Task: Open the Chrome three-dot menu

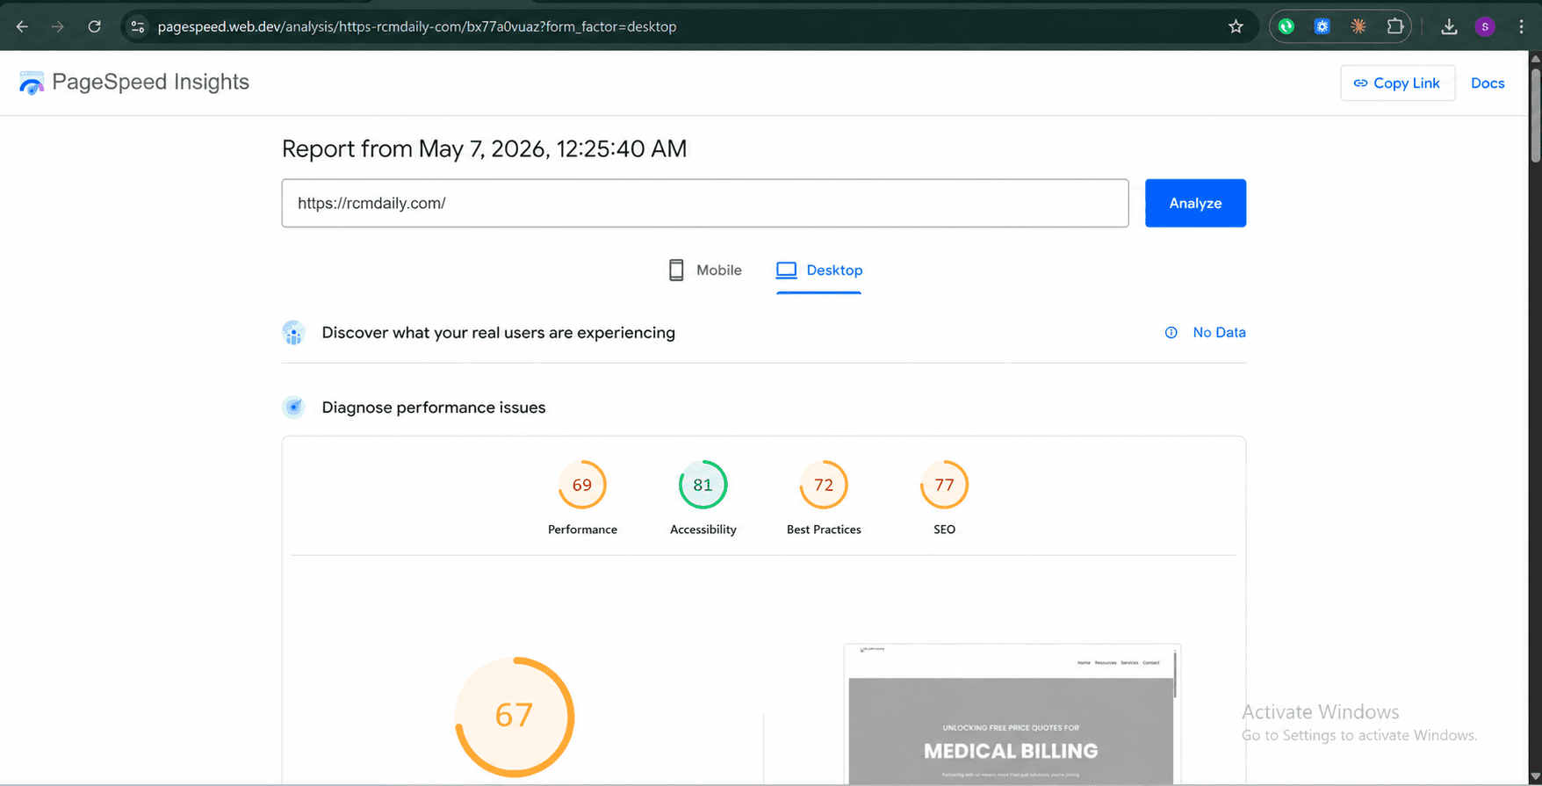Action: (1521, 26)
